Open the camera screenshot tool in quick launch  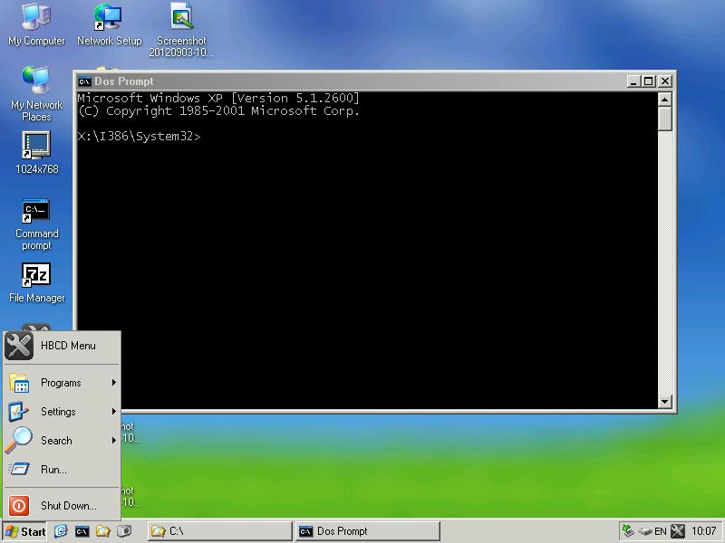pos(125,531)
